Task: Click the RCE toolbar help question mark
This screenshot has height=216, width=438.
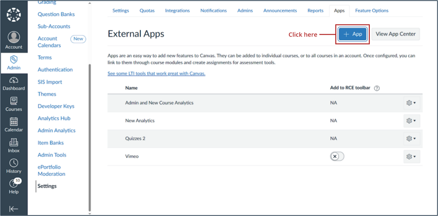Action: (377, 88)
